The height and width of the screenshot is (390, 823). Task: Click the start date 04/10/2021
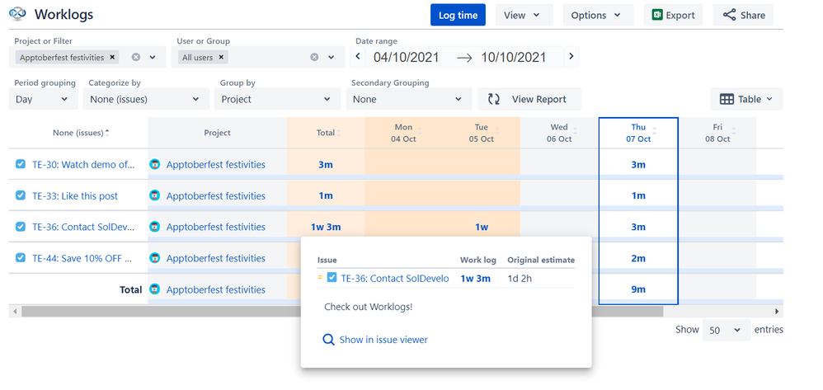(407, 57)
